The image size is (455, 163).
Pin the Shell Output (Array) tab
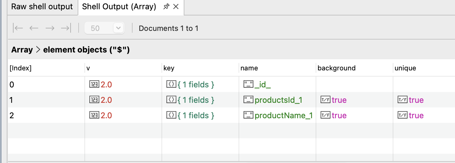[166, 6]
